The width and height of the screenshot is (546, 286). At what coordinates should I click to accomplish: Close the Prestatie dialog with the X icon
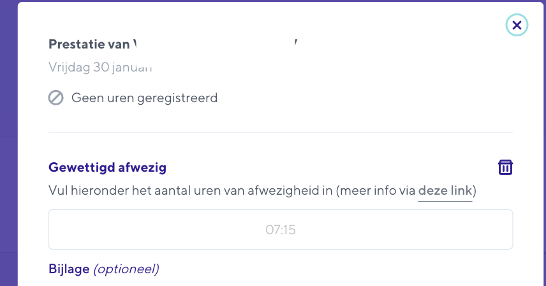[x=517, y=25]
